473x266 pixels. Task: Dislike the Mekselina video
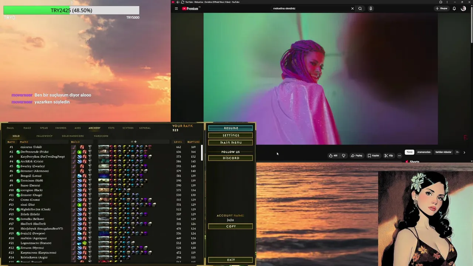coord(344,156)
